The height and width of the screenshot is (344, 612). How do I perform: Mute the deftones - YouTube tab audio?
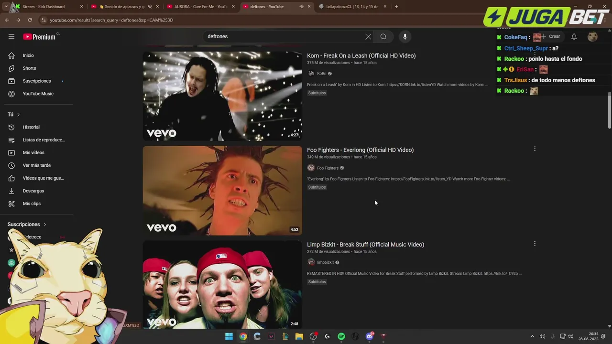pos(301,7)
